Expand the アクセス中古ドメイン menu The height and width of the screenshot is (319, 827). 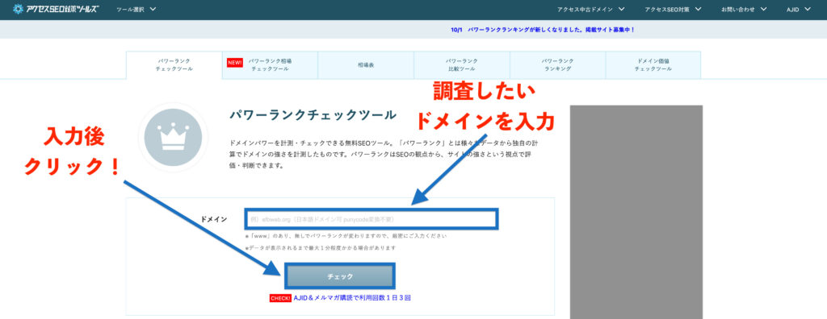pos(590,9)
